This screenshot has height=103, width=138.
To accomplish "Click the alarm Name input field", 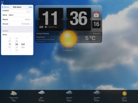I will (19, 15).
